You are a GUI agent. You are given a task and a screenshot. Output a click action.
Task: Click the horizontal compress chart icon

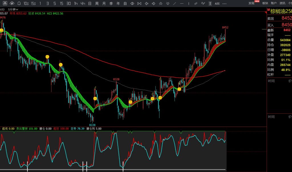click(139, 3)
